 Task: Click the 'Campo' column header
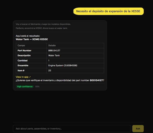21,46
